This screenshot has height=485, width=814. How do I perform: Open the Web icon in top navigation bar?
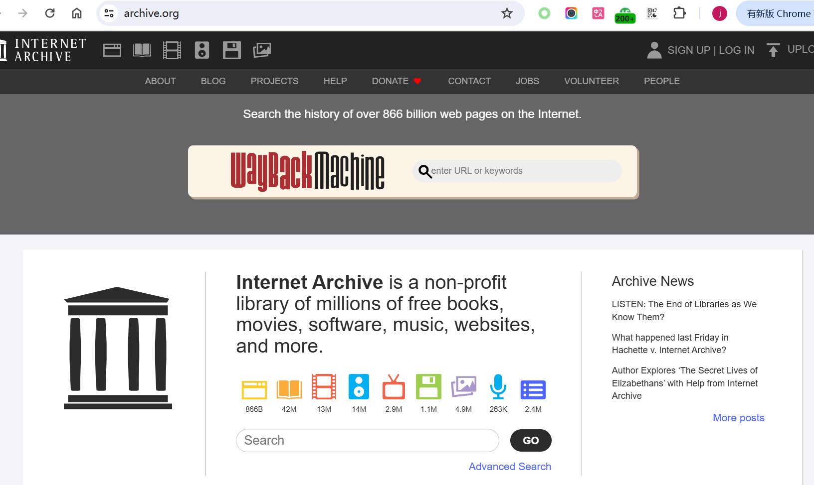click(112, 50)
